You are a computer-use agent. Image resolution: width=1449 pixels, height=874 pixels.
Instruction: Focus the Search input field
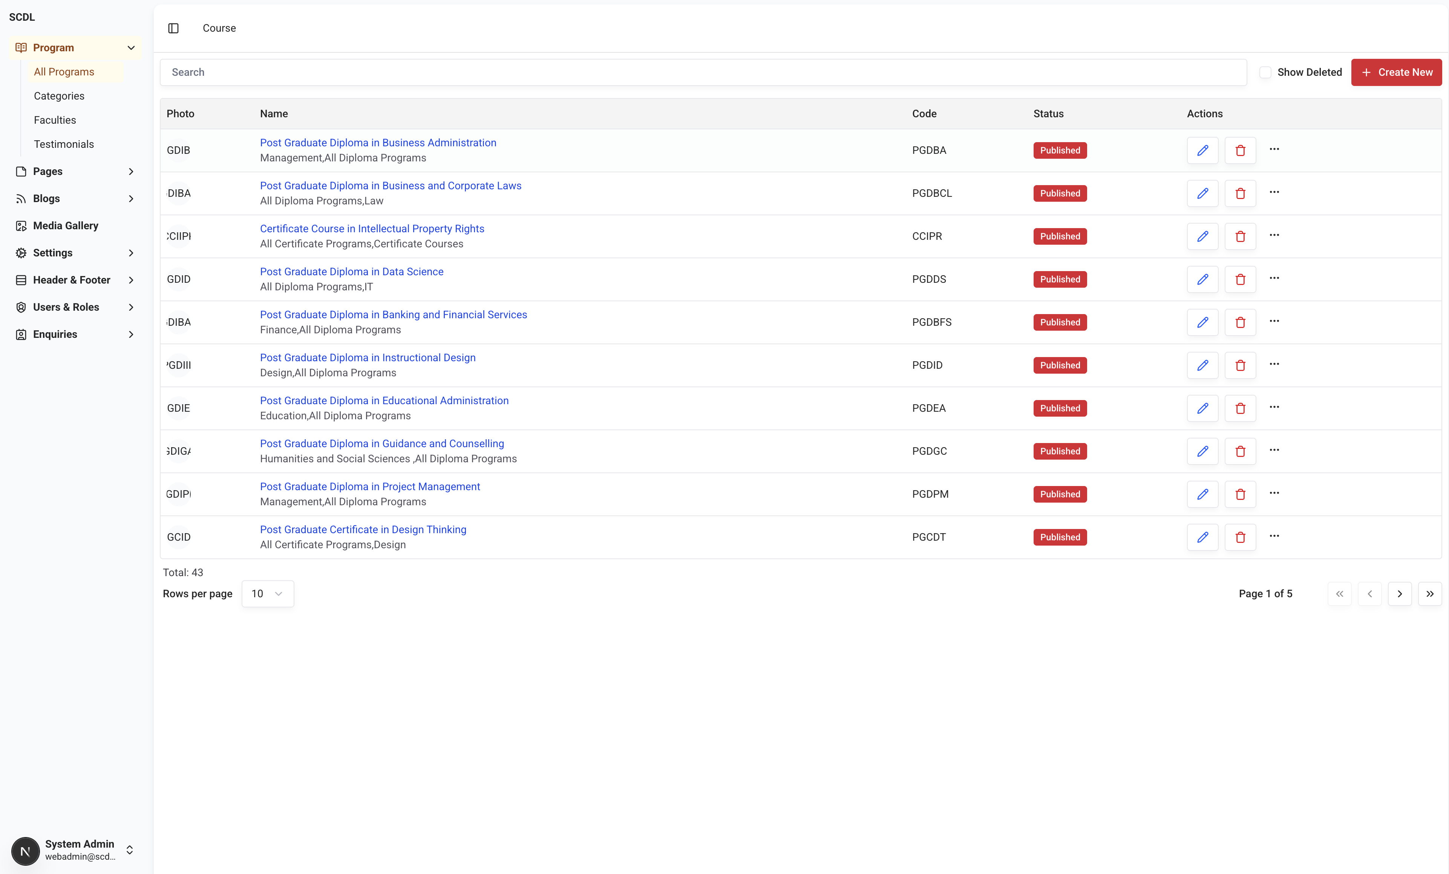click(703, 72)
